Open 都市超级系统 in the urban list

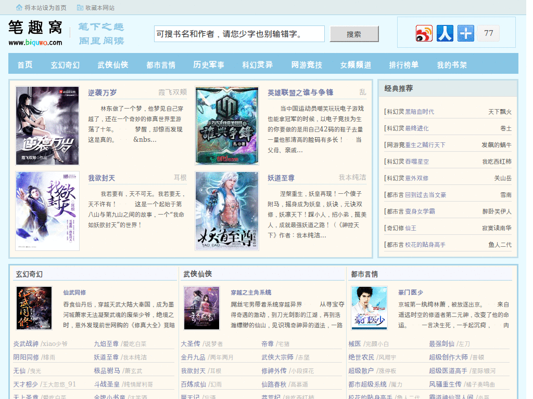367,384
